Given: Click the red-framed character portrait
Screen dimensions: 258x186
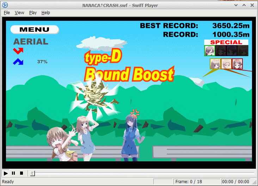Looking at the screenshot, I should coord(237,64).
